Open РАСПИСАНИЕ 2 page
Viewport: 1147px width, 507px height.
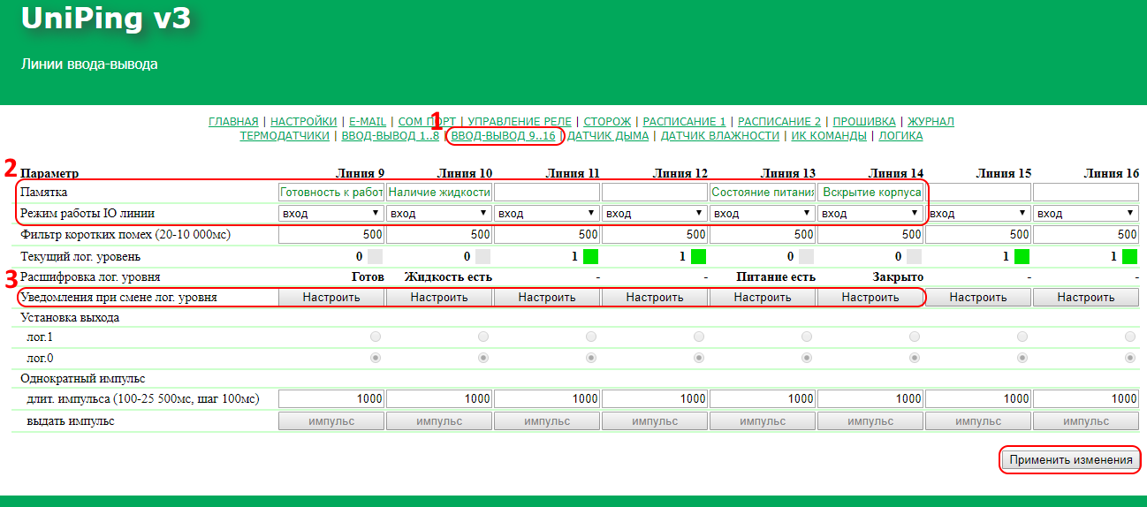(779, 121)
